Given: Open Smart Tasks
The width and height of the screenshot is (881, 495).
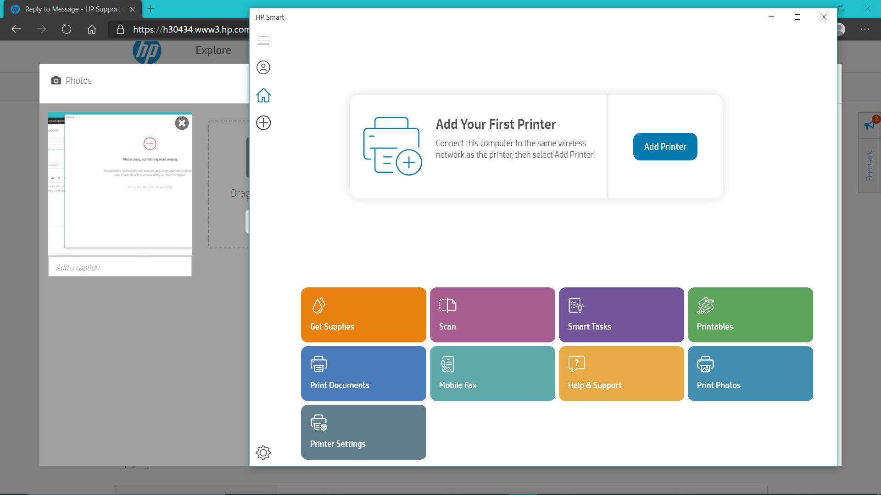Looking at the screenshot, I should tap(621, 315).
